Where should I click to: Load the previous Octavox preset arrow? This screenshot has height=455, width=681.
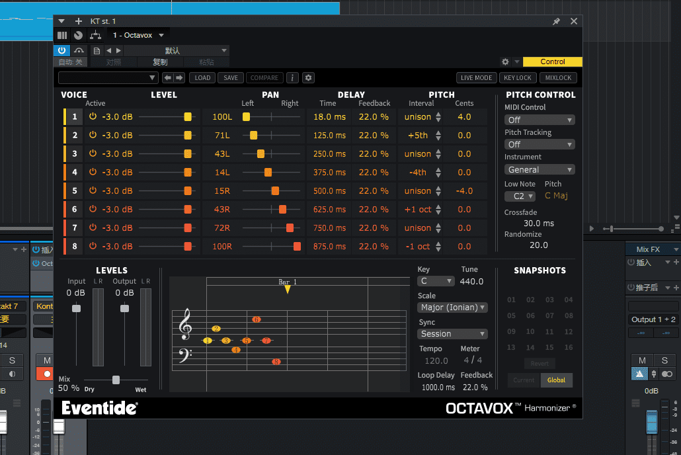point(168,78)
